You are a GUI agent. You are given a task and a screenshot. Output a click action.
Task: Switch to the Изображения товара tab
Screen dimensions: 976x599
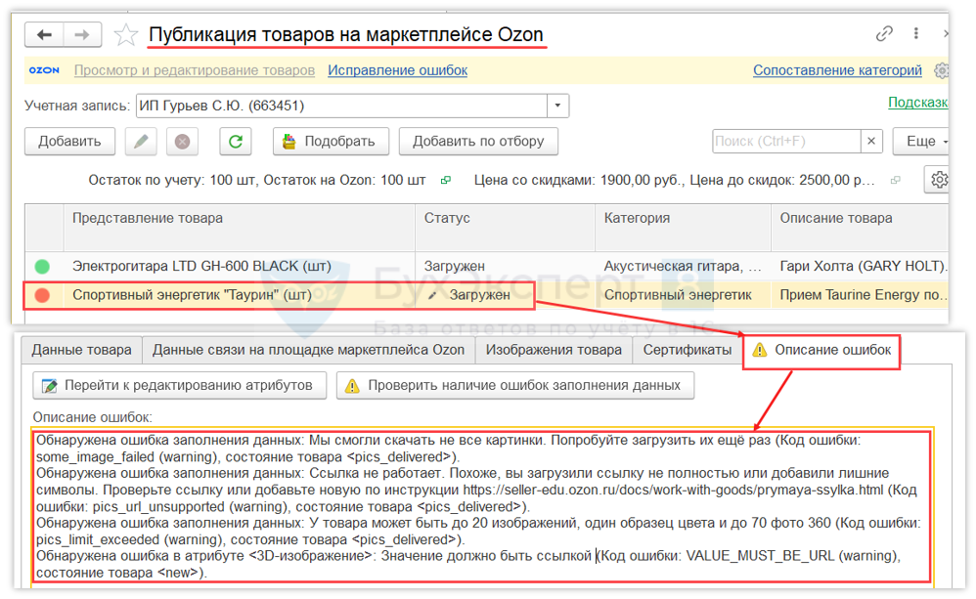pyautogui.click(x=554, y=350)
